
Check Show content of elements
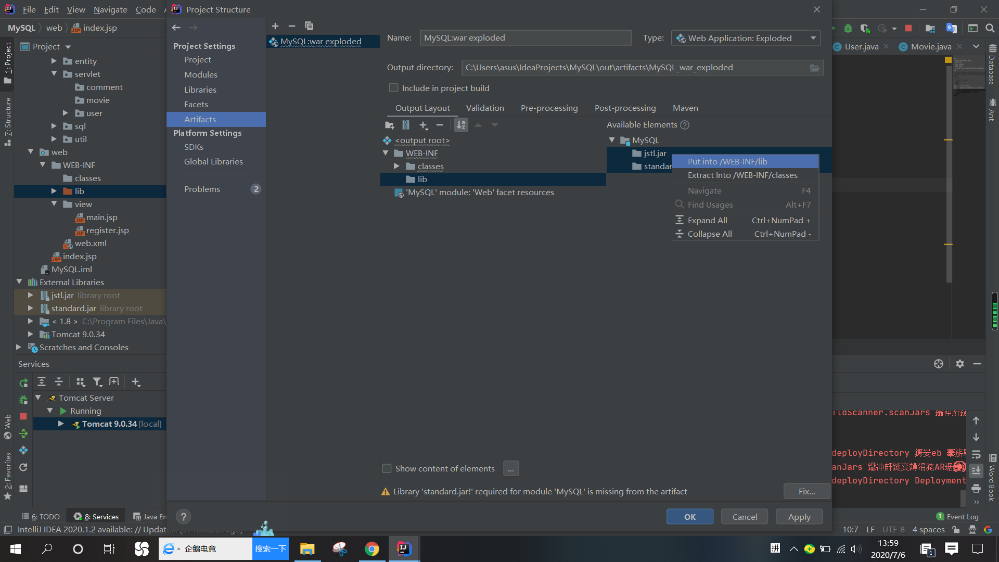pyautogui.click(x=387, y=468)
